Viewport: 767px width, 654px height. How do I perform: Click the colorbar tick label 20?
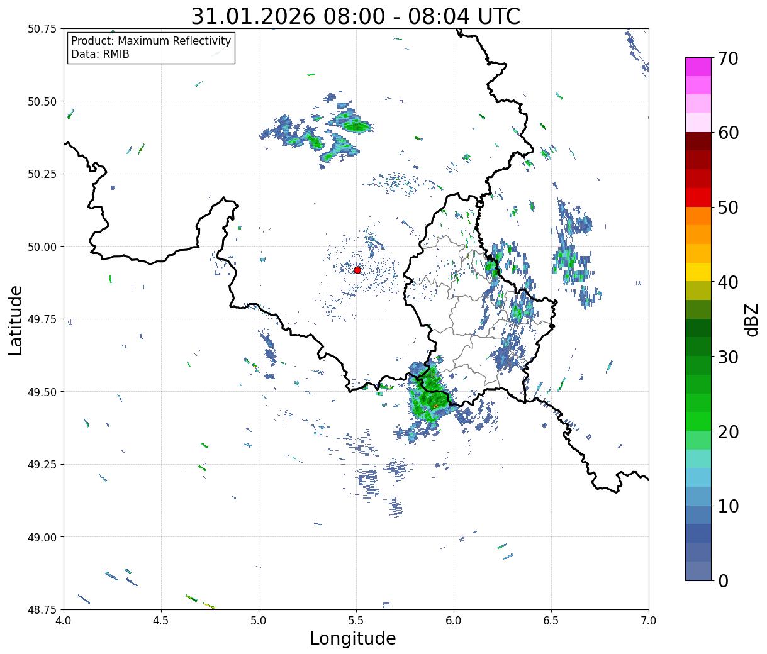coord(728,432)
